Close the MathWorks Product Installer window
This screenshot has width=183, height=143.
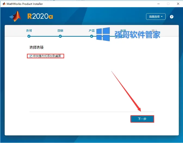tap(178, 4)
